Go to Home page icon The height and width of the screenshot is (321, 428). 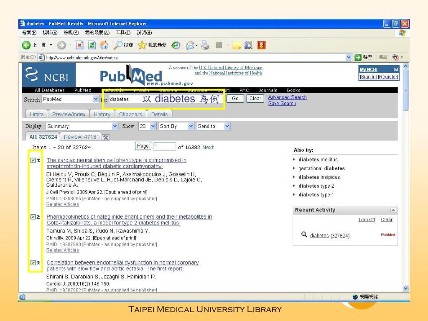[104, 45]
